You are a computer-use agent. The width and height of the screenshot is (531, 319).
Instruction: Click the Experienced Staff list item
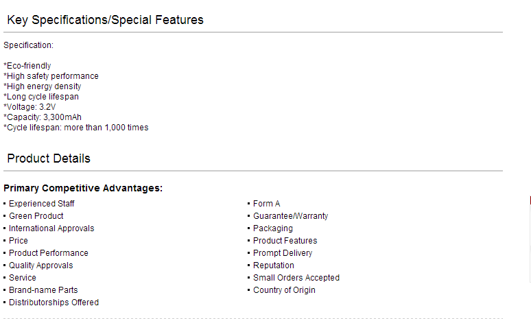(x=41, y=204)
